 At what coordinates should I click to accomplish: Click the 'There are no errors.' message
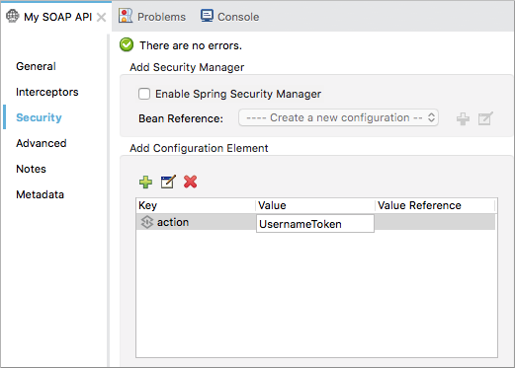pyautogui.click(x=191, y=45)
